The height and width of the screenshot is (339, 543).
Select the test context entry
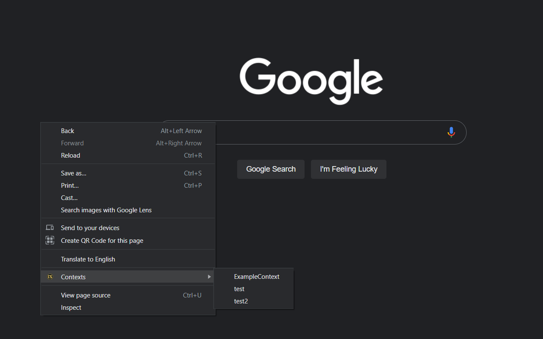254,289
